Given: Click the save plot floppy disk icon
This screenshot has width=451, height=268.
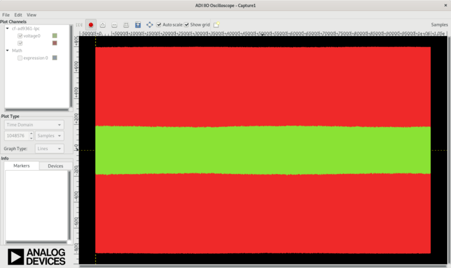Looking at the screenshot, I should tap(138, 25).
